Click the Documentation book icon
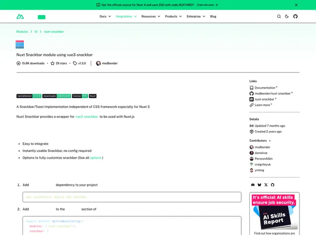The image size is (316, 235). pos(252,88)
